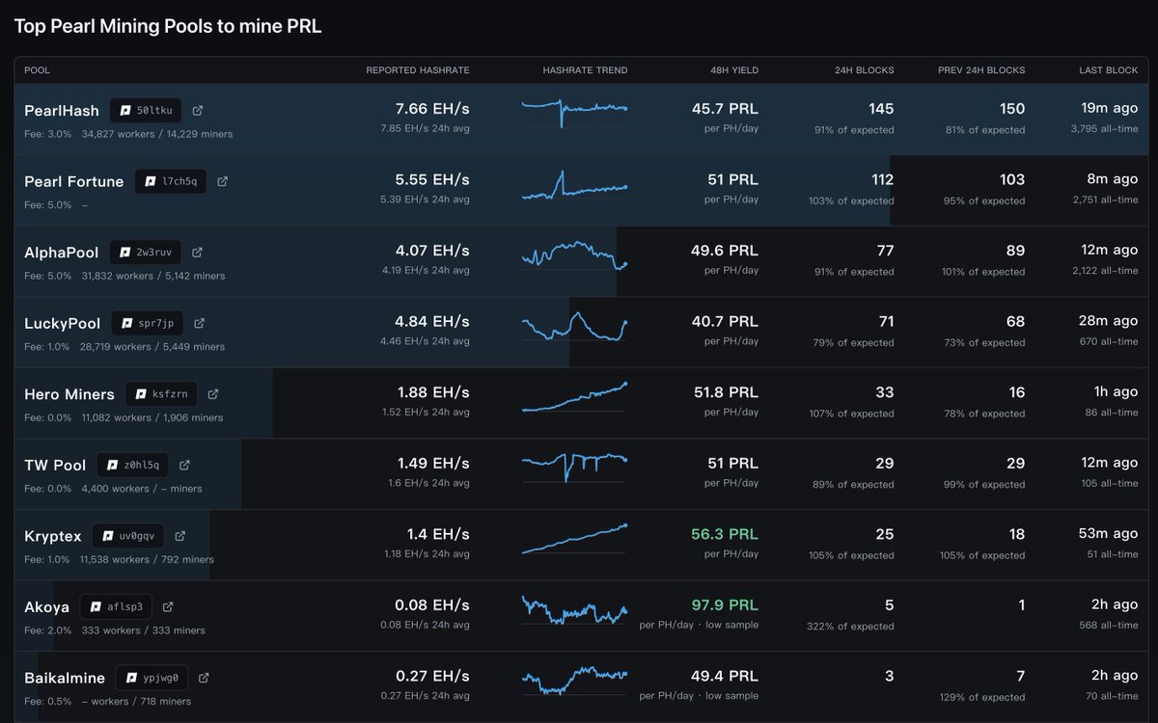This screenshot has width=1158, height=723.
Task: Click the 7.66 EH/s hashrate value
Action: click(x=432, y=109)
